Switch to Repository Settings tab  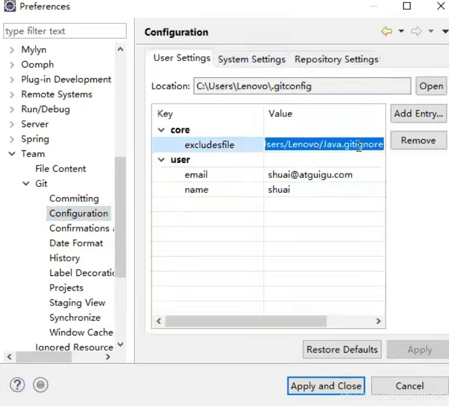pyautogui.click(x=336, y=59)
